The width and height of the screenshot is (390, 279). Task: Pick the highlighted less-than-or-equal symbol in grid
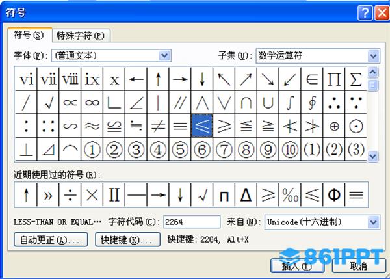202,126
